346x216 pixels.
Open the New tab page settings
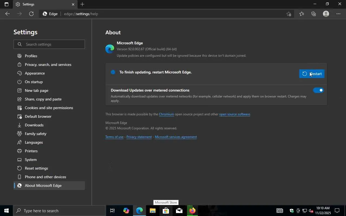point(49,90)
